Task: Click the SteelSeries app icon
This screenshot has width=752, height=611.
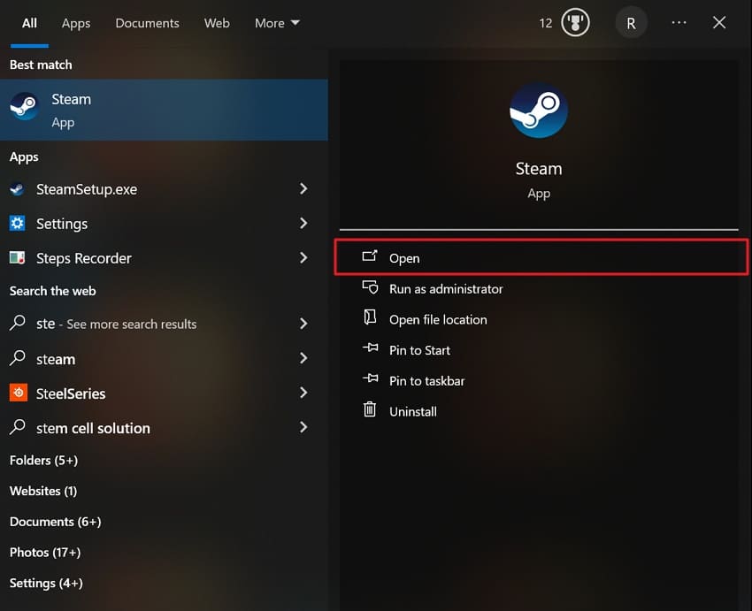Action: pyautogui.click(x=18, y=393)
